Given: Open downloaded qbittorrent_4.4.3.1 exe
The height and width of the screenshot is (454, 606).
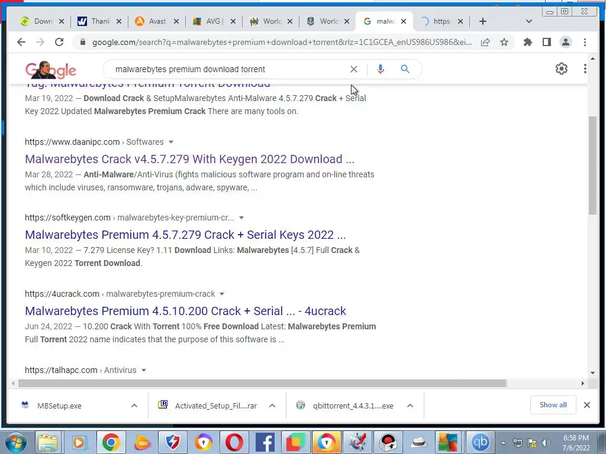Looking at the screenshot, I should click(353, 406).
